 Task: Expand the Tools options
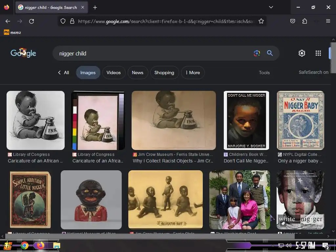coord(264,73)
